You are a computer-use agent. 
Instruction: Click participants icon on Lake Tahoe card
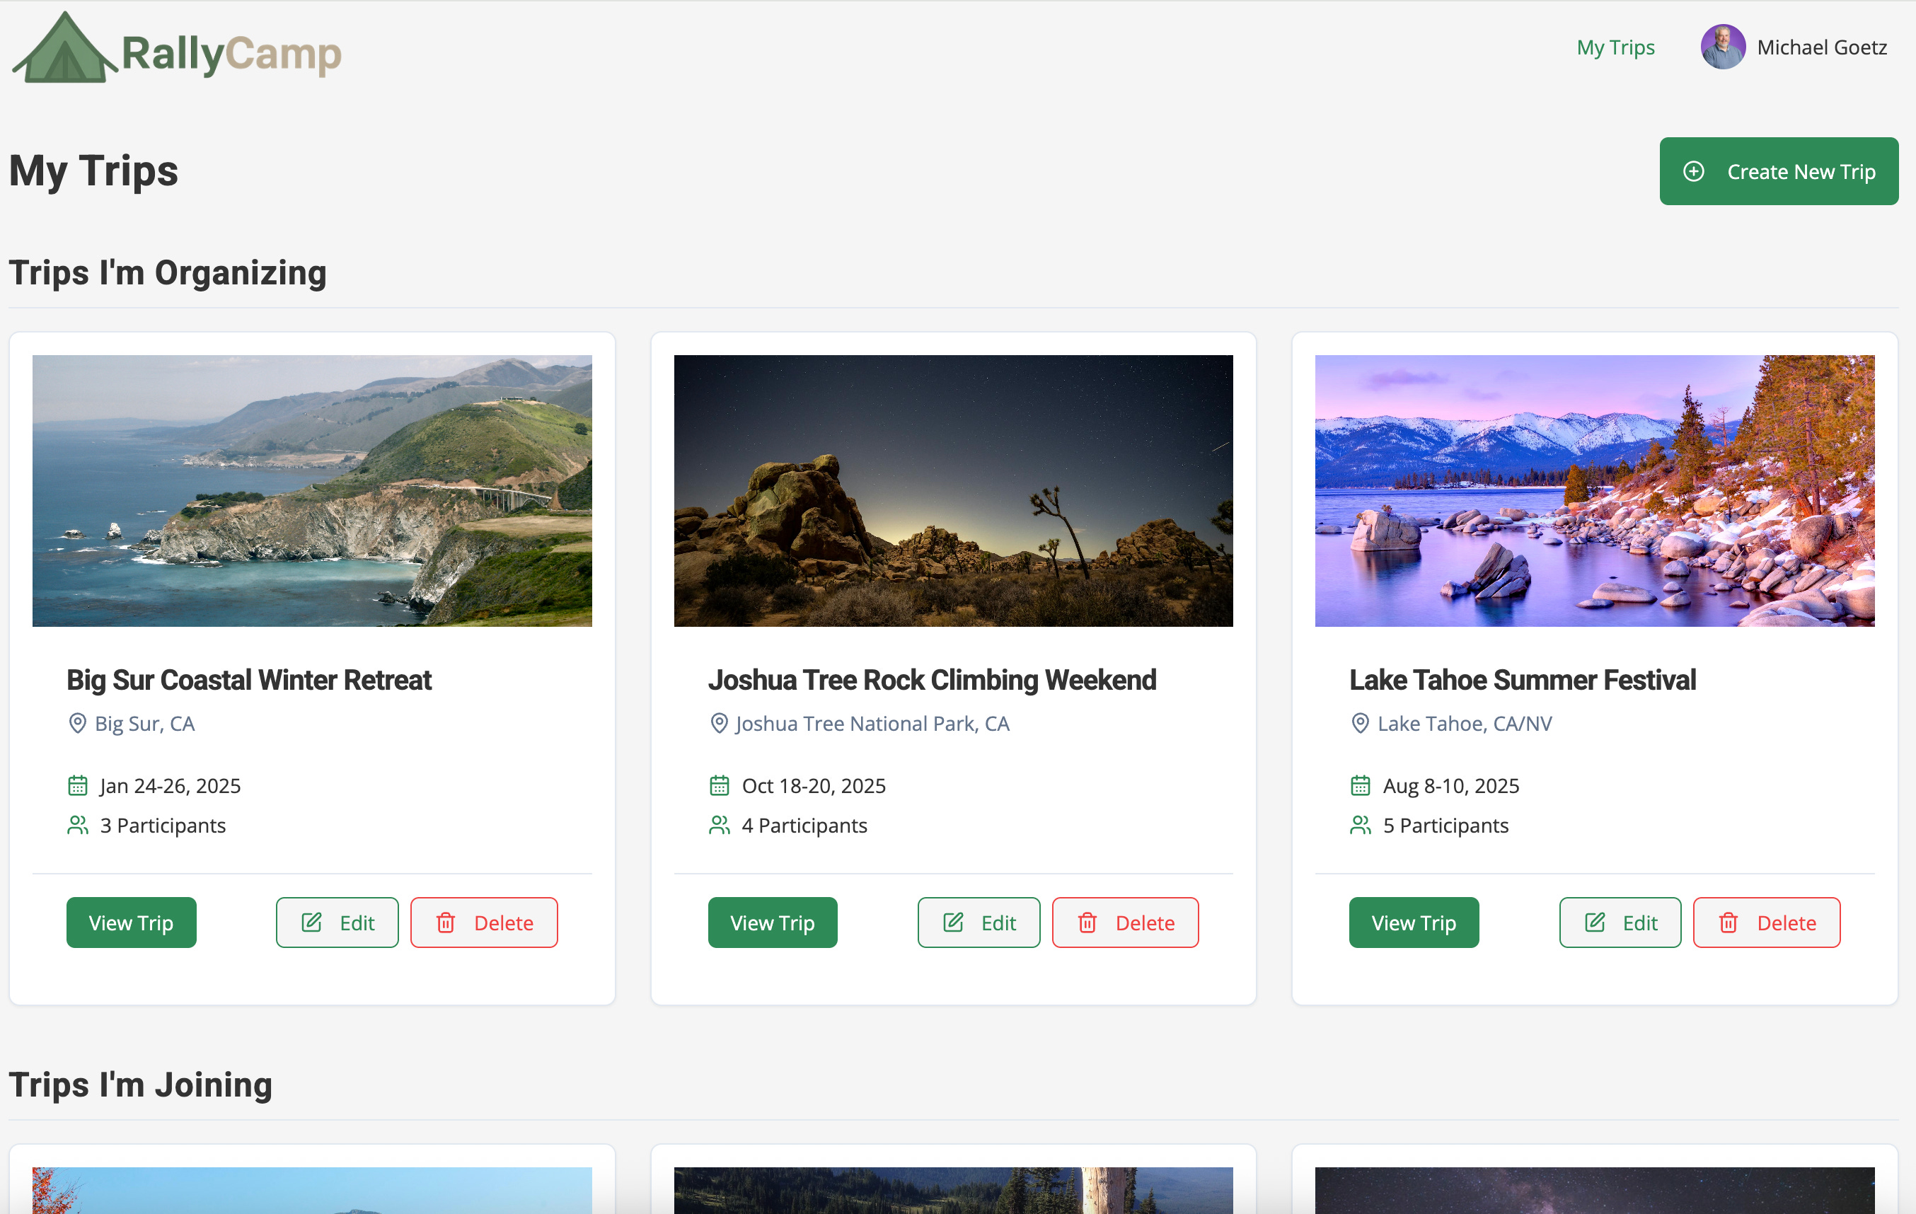1361,826
